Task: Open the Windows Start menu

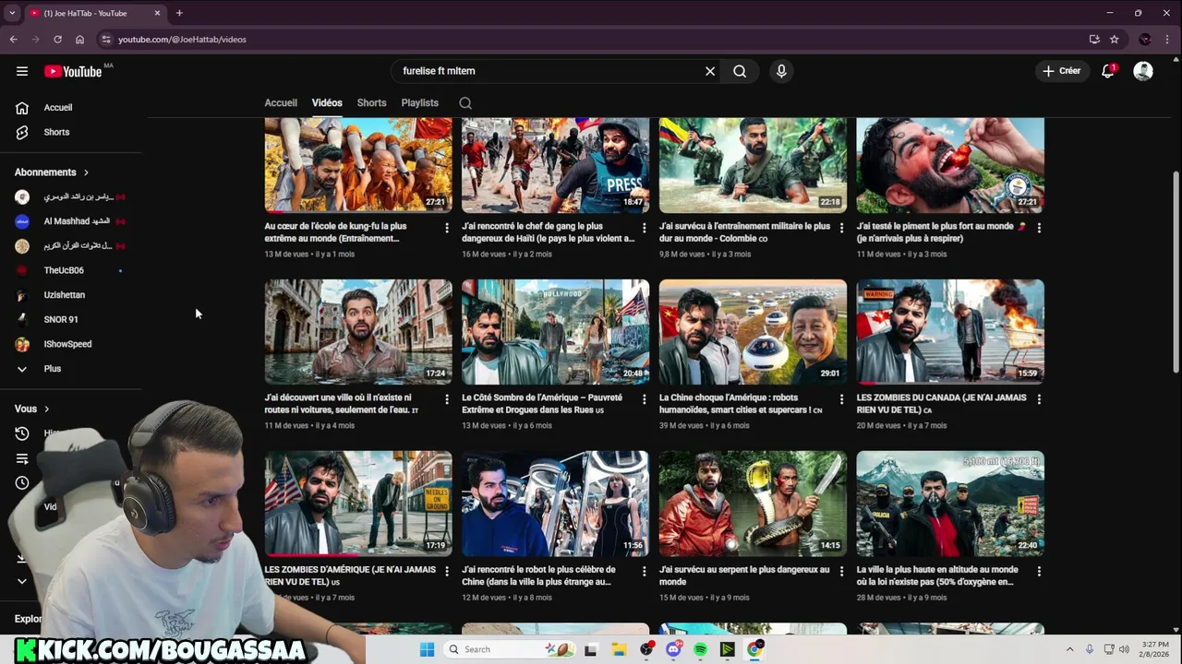Action: (427, 649)
